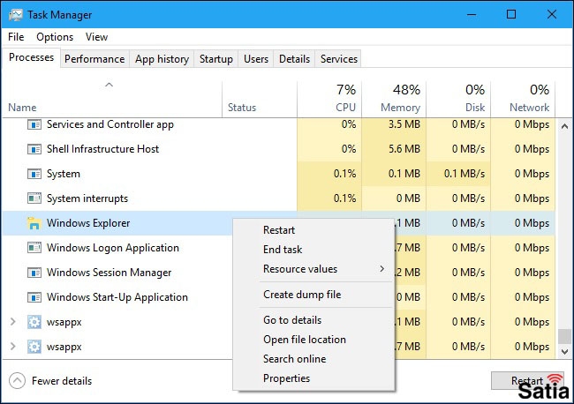Click the Services and Controller app icon
The image size is (574, 404).
34,124
